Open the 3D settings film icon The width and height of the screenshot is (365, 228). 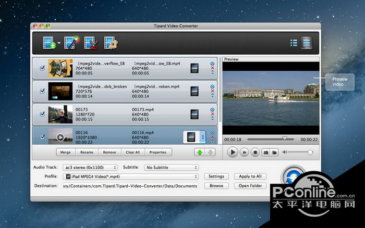pyautogui.click(x=110, y=43)
